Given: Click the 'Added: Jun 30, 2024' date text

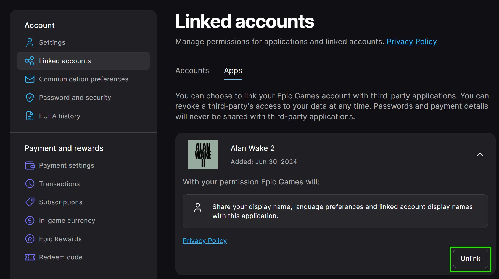Looking at the screenshot, I should tap(264, 162).
